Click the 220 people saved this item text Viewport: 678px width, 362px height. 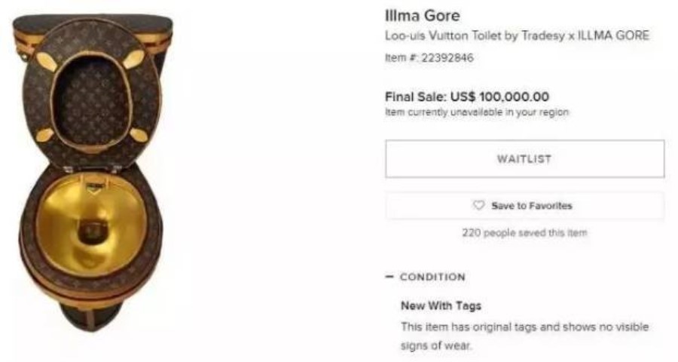coord(524,232)
